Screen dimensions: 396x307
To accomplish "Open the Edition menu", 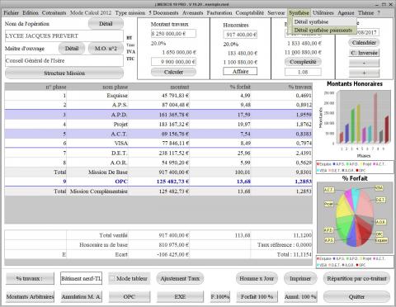I will [31, 13].
